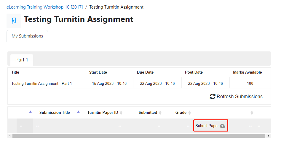Open the My Submissions tab
281x146 pixels.
click(27, 36)
